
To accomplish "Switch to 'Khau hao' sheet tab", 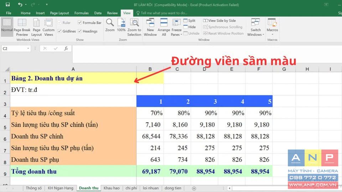I will [112, 188].
